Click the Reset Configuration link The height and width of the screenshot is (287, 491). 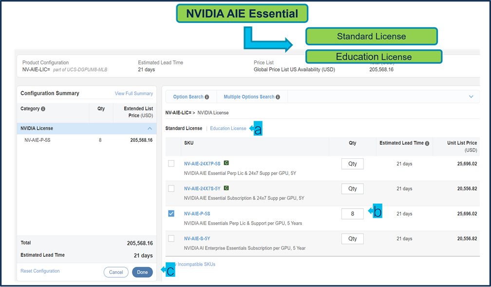click(x=40, y=271)
